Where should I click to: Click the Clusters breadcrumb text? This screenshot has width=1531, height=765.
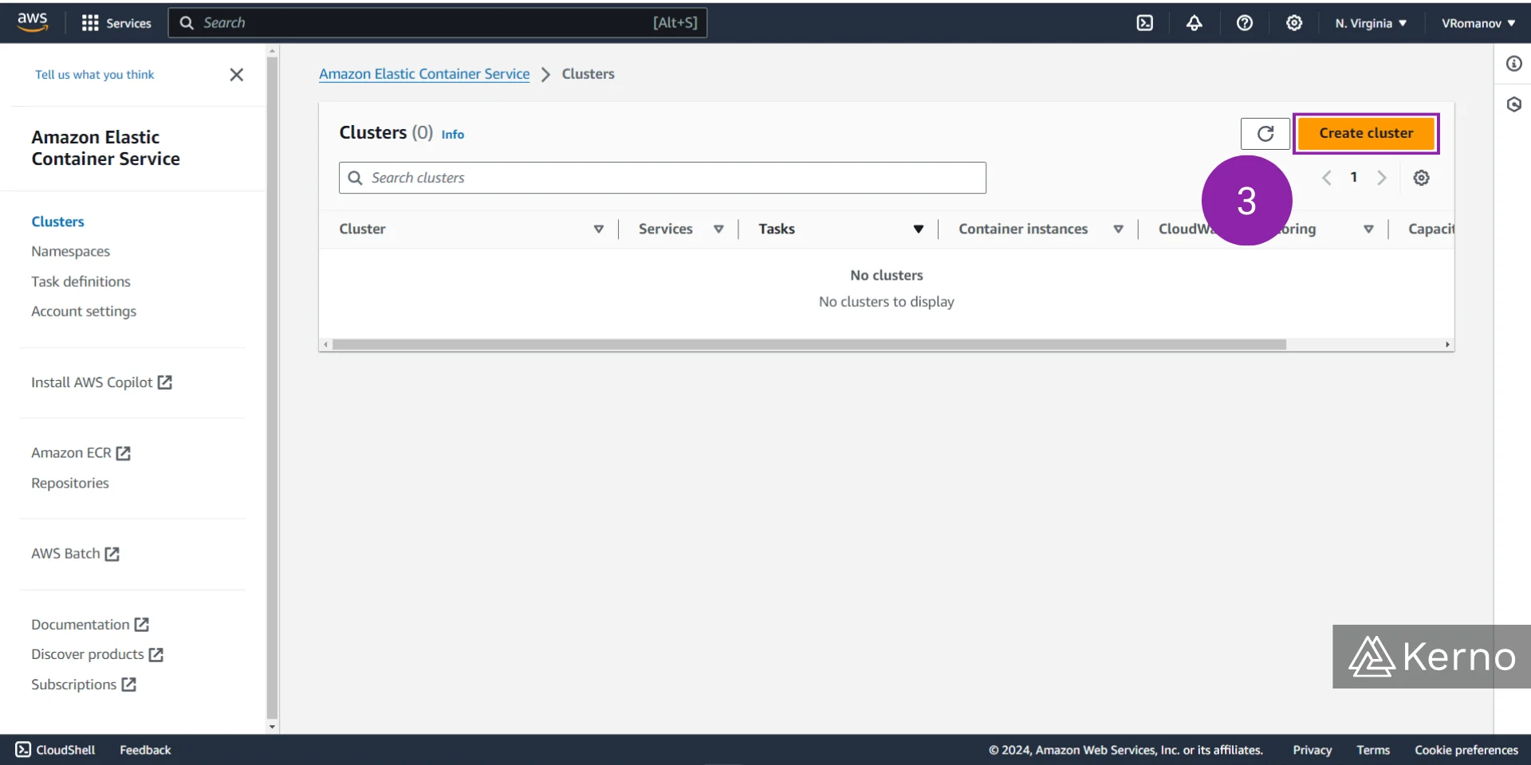tap(588, 74)
